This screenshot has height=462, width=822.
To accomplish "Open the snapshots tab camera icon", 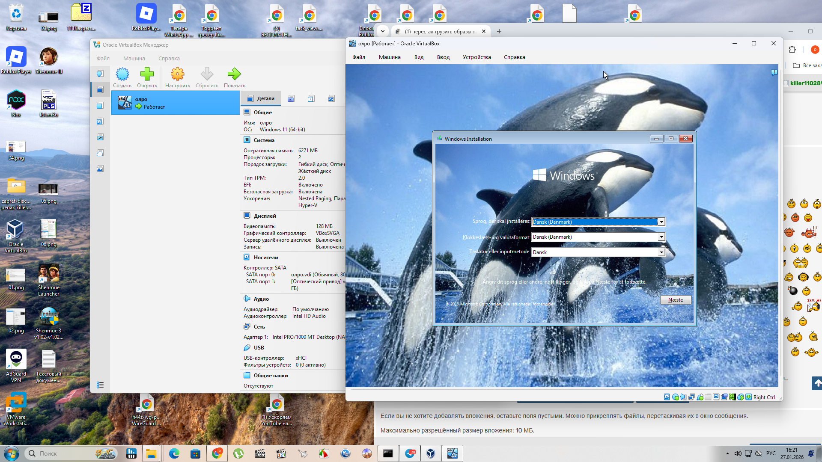I will pyautogui.click(x=291, y=99).
